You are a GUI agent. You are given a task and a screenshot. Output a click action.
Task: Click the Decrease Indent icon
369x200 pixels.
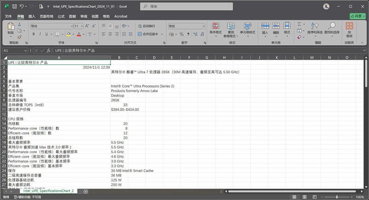[124, 34]
